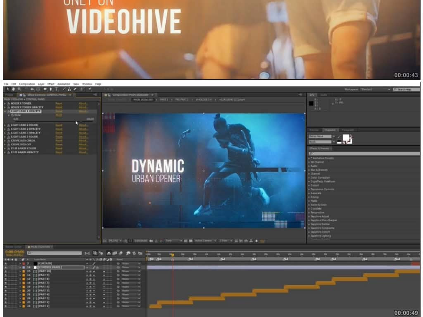The width and height of the screenshot is (423, 317).
Task: Click the timeline current time indicator marker
Action: coord(172,255)
